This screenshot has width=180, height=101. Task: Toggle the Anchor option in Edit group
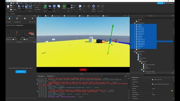pos(73,10)
